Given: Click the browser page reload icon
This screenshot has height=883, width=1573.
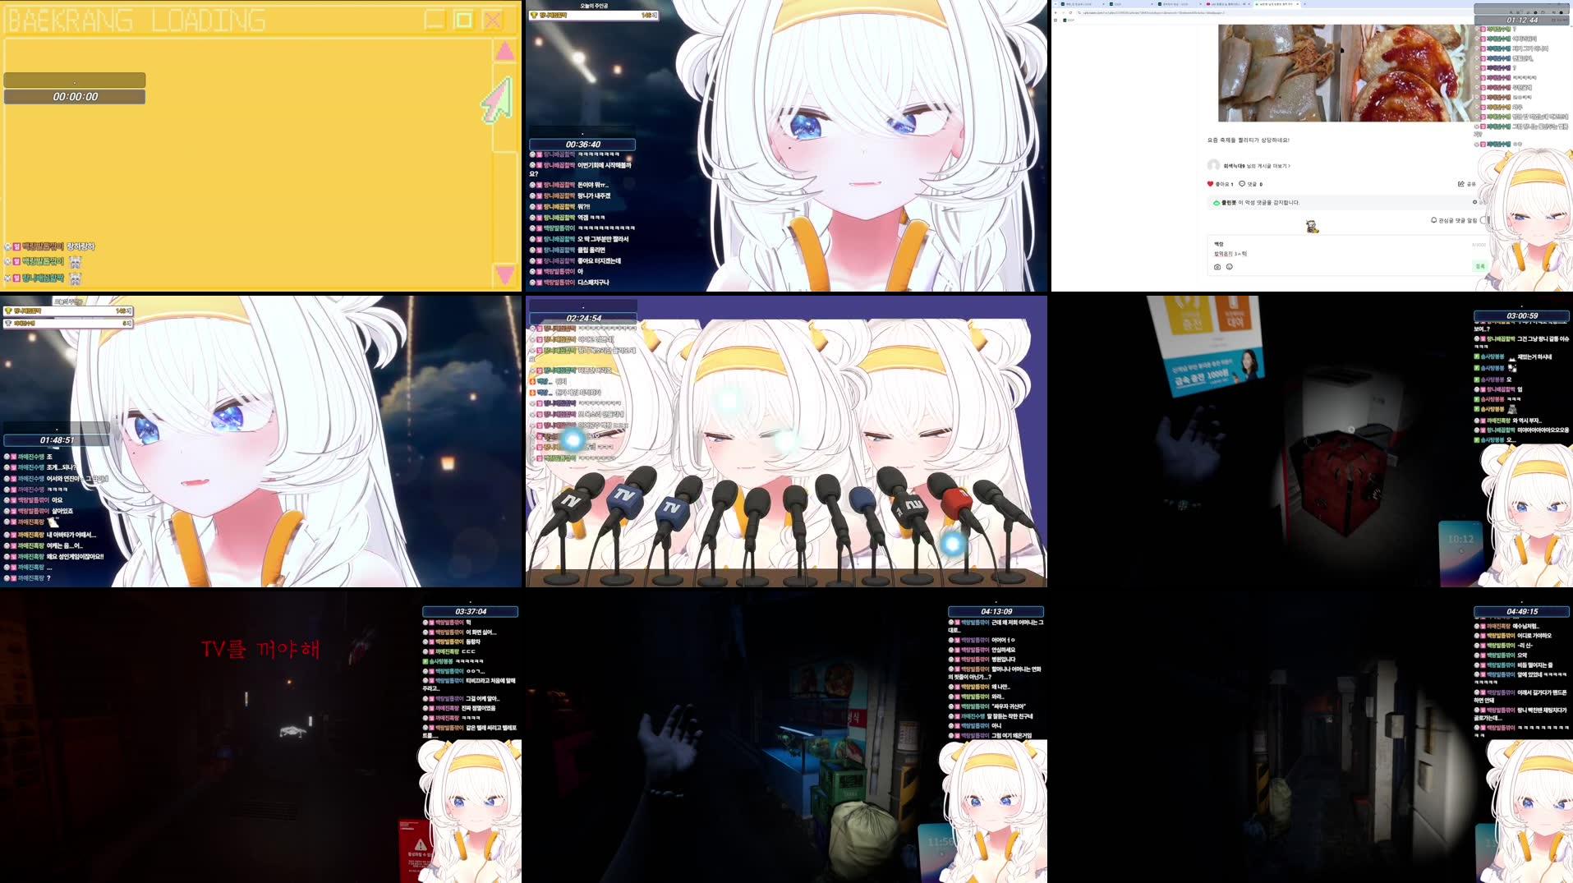Looking at the screenshot, I should [x=1070, y=13].
